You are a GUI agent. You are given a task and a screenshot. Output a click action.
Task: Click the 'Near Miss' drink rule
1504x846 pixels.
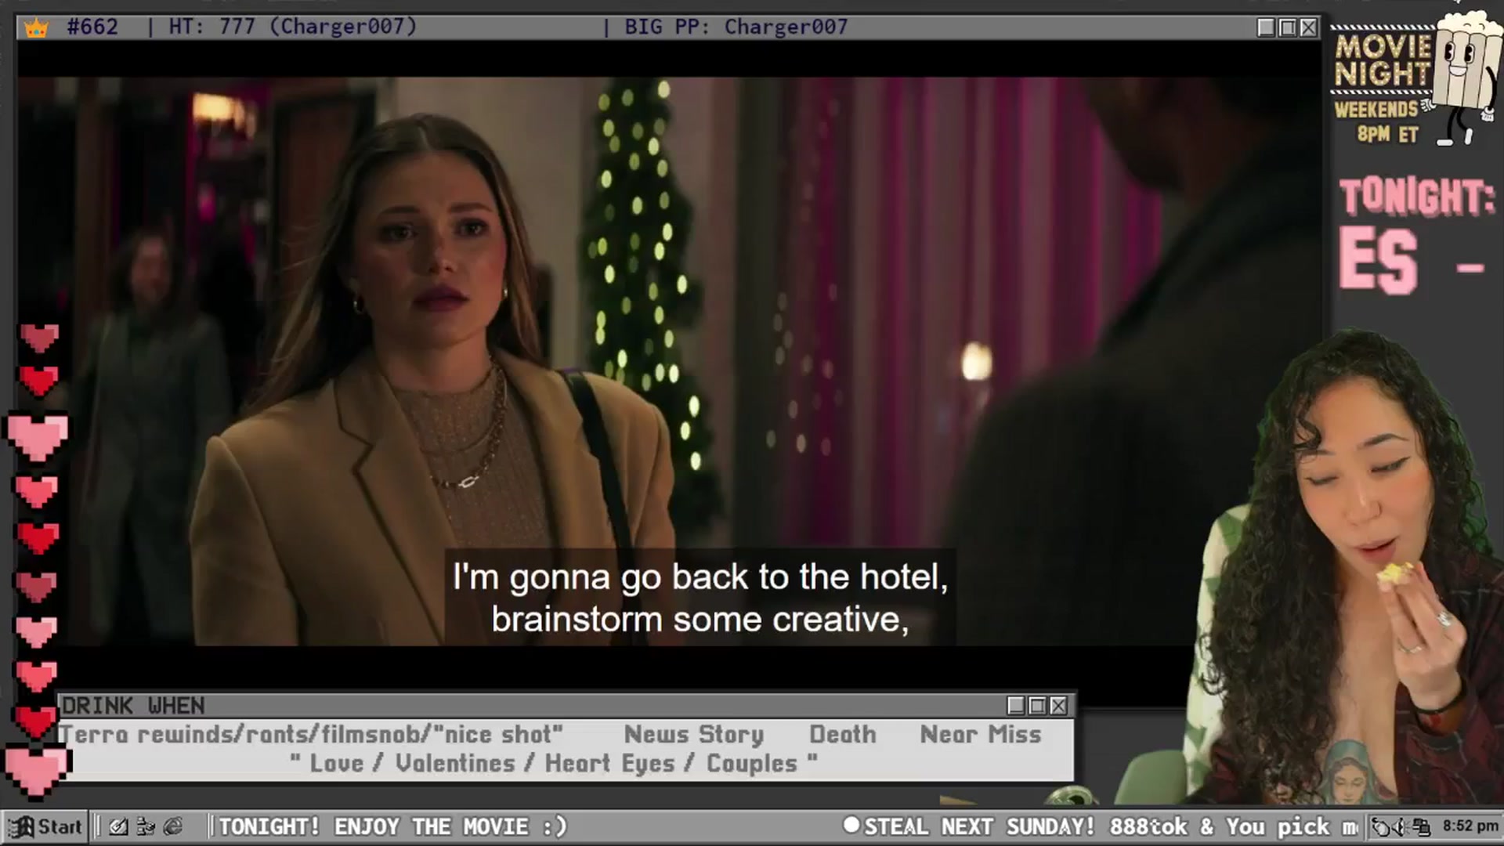(x=981, y=735)
